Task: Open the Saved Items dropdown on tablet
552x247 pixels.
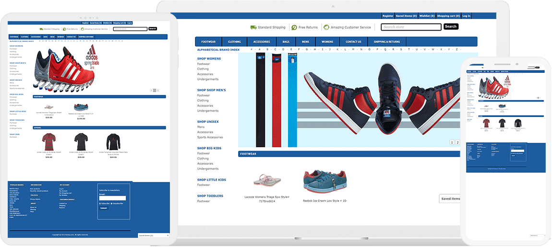Action: click(x=154, y=235)
